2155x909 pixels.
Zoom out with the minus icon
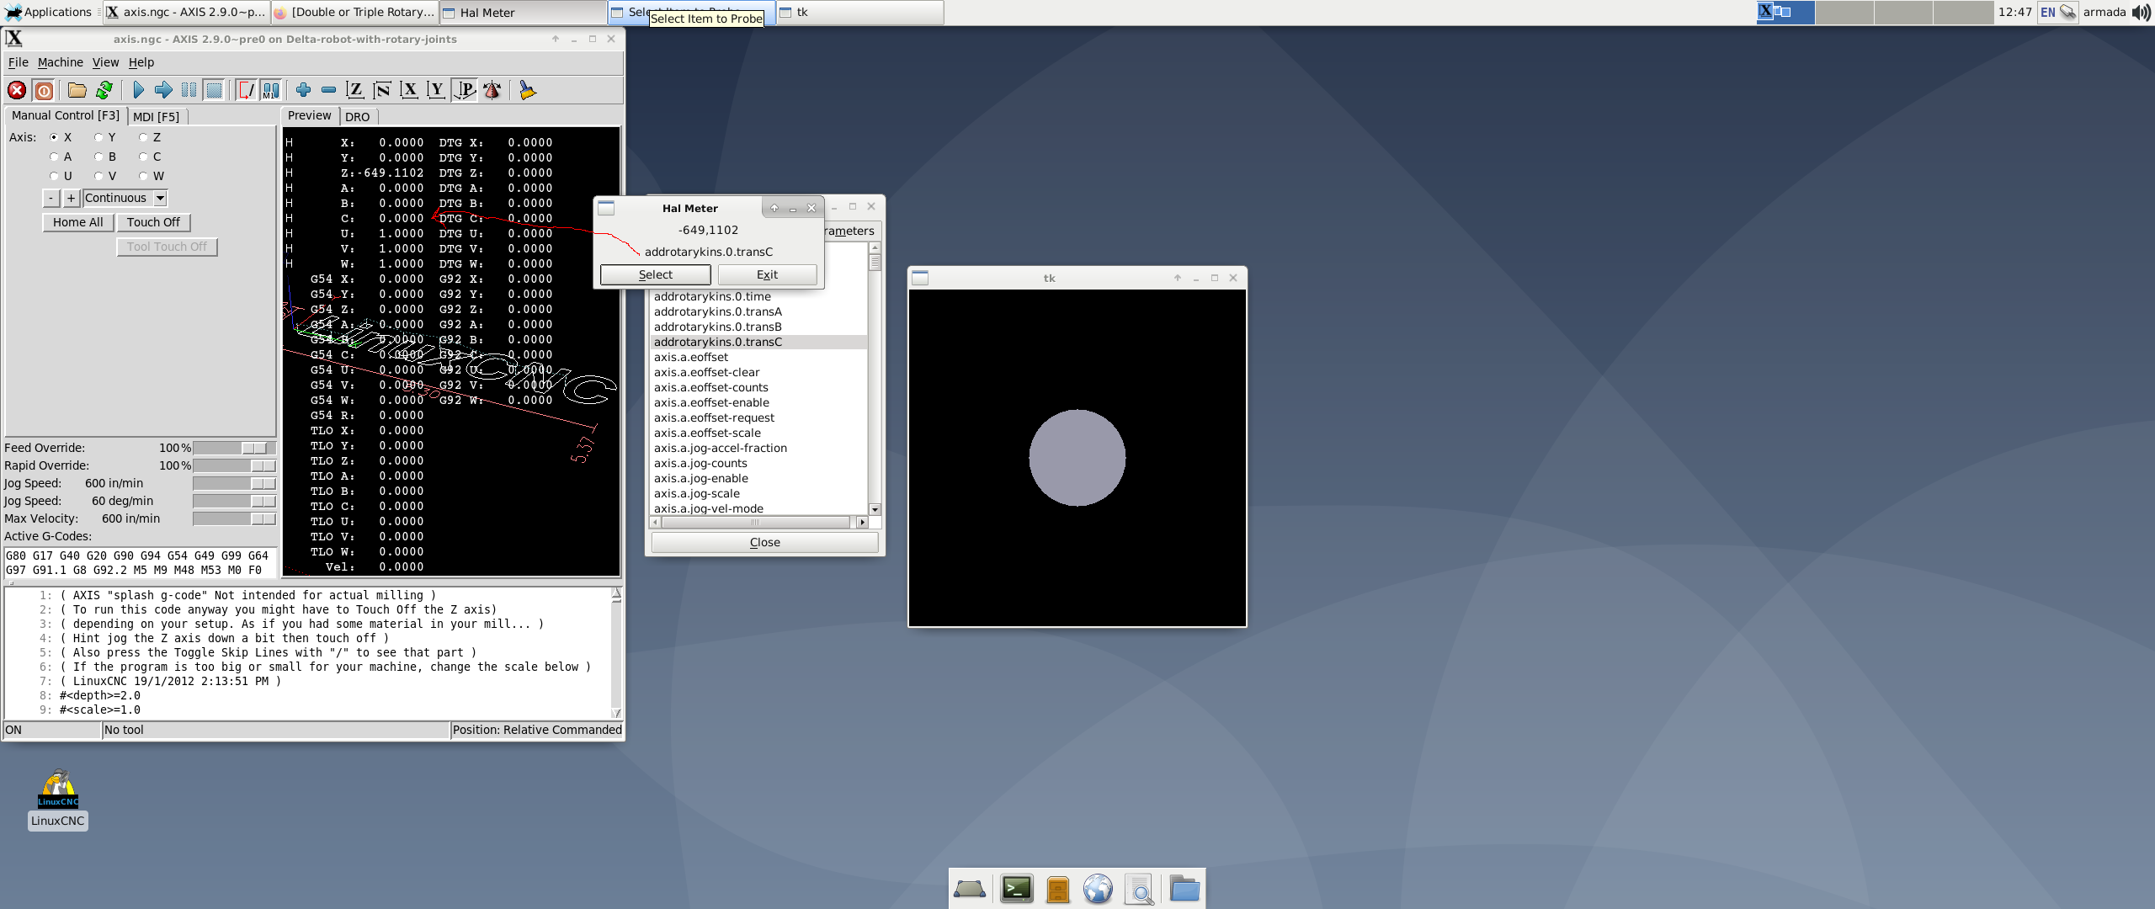coord(329,90)
